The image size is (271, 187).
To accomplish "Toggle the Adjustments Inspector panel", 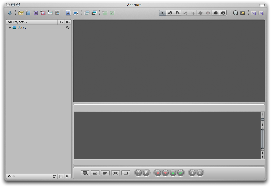I will point(254,13).
